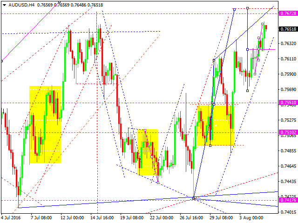Viewport: 298px width, 223px height.
Task: Click the 0.74645 price axis value
Action: tap(288, 166)
